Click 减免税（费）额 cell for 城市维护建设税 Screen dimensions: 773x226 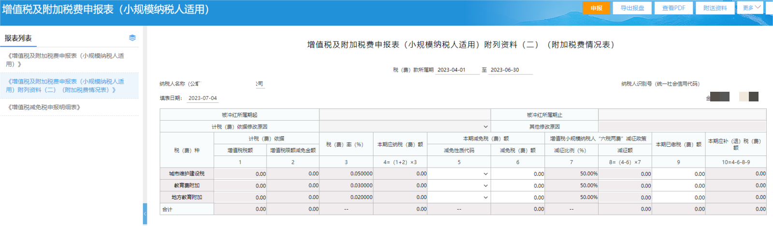pos(517,174)
